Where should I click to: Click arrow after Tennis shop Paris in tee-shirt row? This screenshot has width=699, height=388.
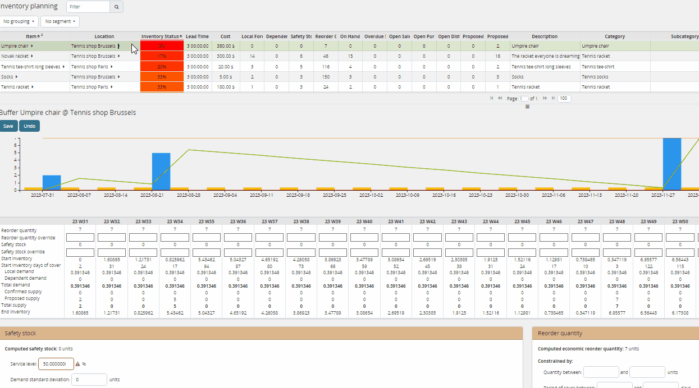tap(112, 66)
